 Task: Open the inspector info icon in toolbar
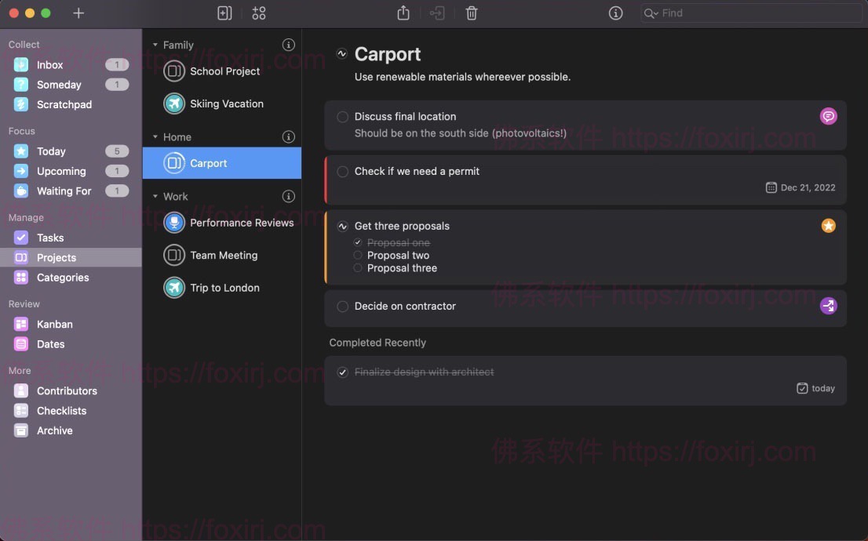click(616, 13)
